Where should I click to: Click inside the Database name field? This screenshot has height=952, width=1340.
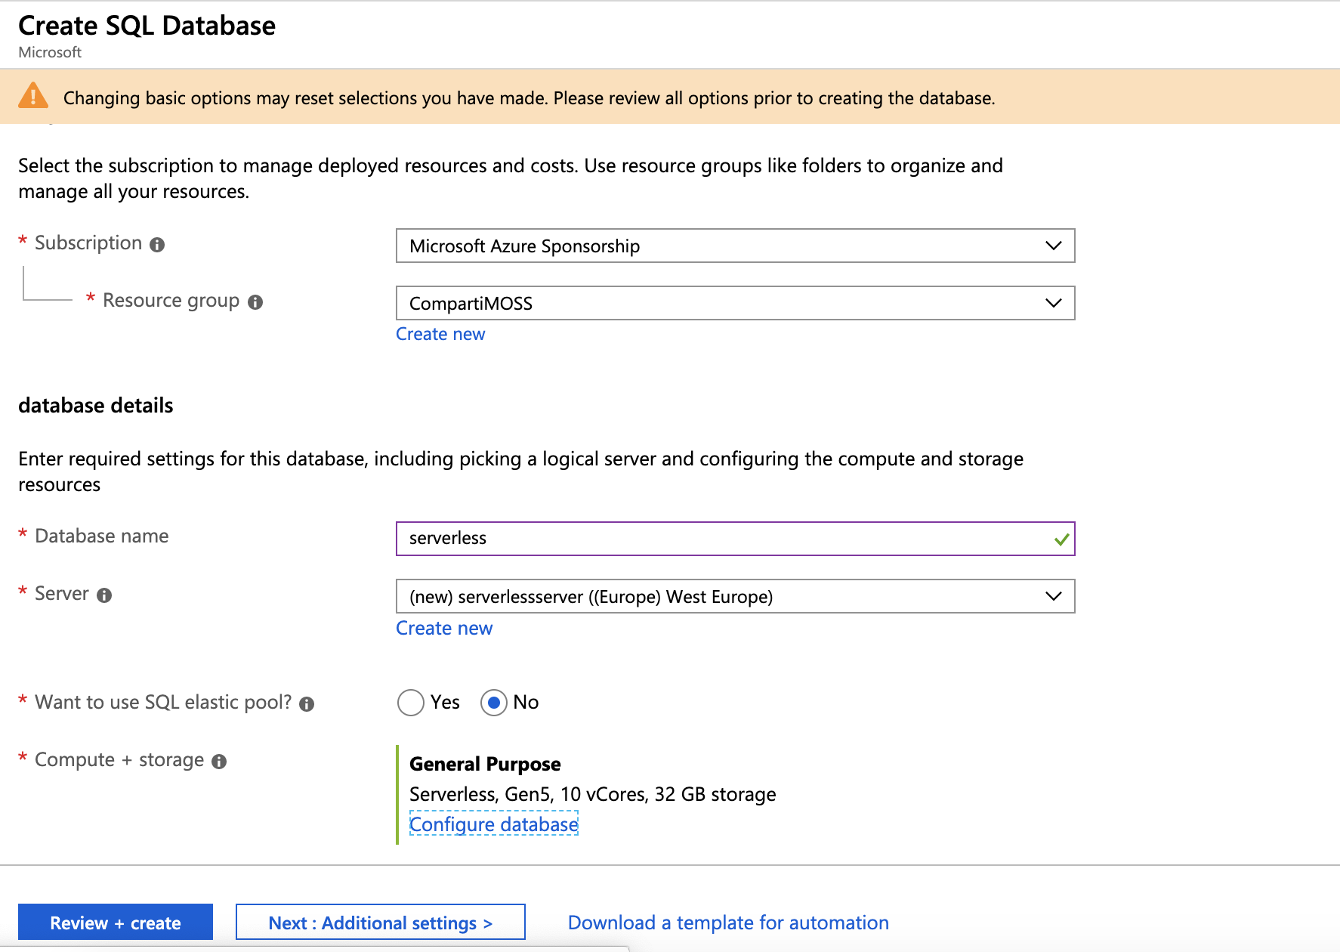680,539
